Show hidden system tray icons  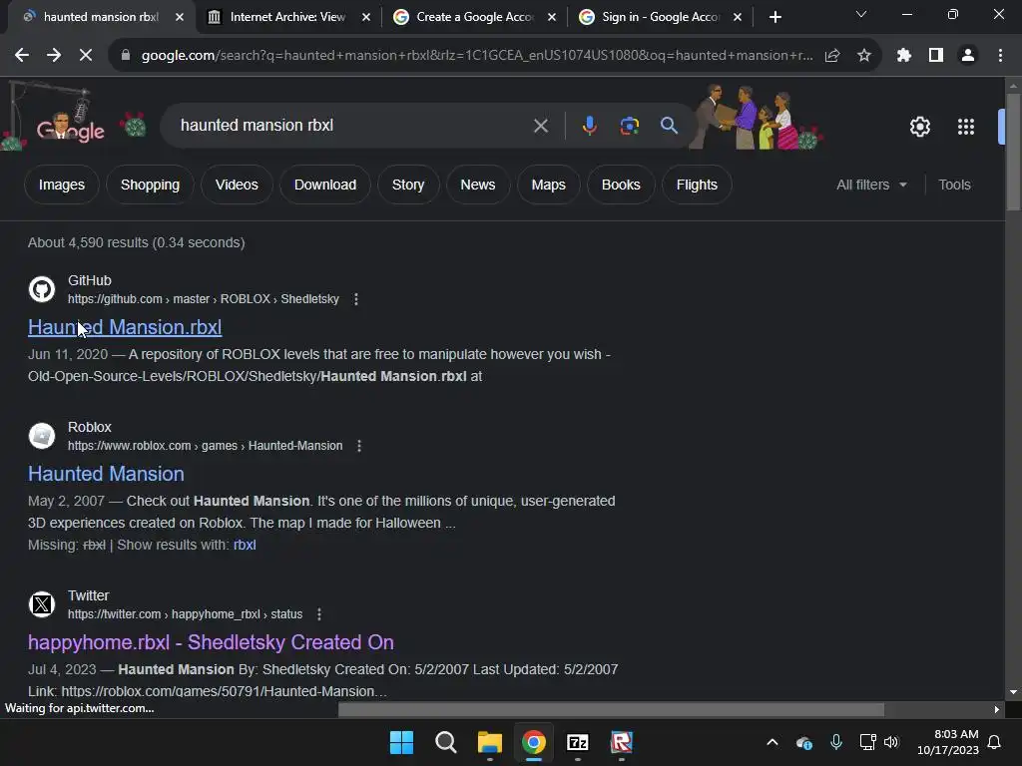772,742
